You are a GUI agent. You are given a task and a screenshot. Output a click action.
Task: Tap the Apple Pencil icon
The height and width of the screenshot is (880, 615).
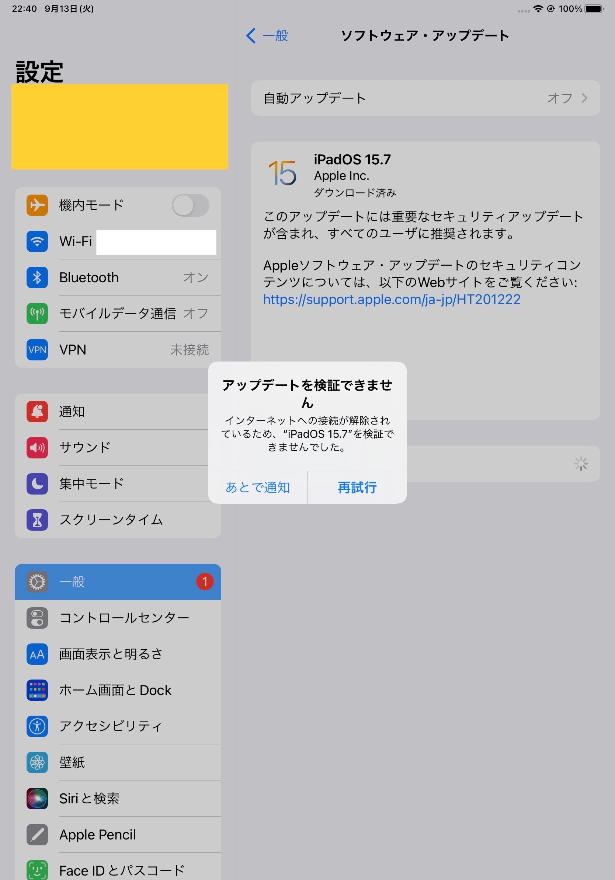(37, 834)
